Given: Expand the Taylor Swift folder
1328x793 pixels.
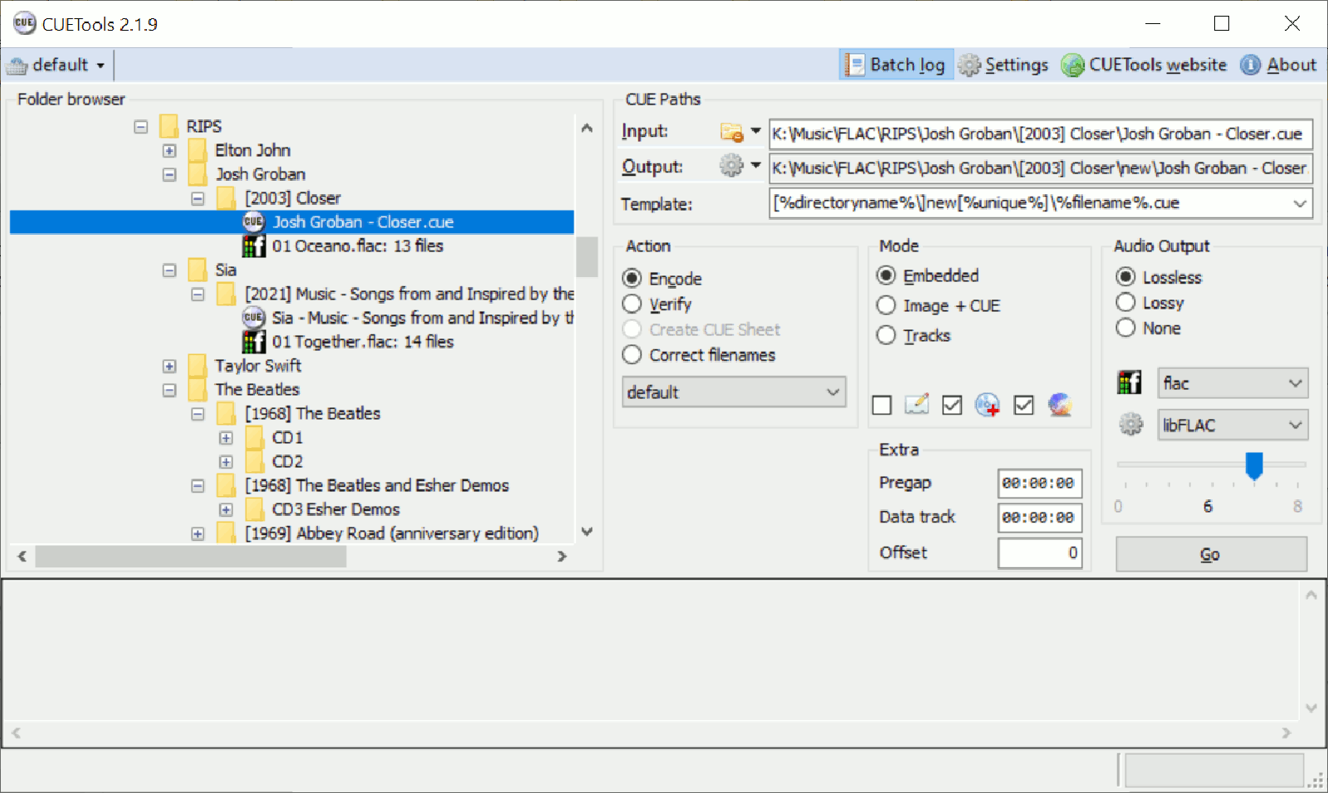Looking at the screenshot, I should click(169, 366).
